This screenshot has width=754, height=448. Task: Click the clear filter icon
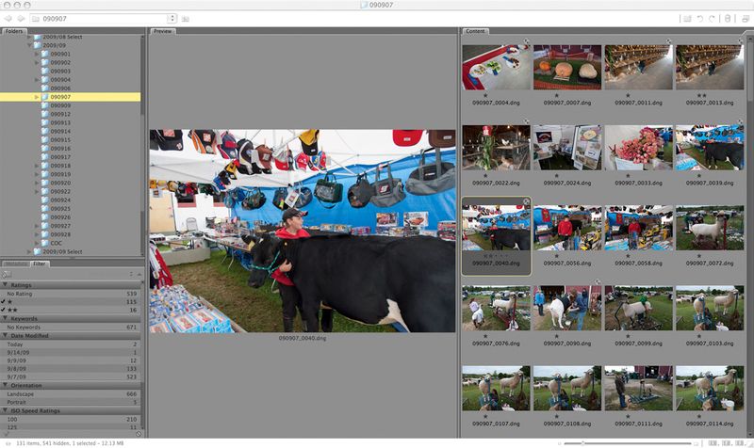pos(138,433)
